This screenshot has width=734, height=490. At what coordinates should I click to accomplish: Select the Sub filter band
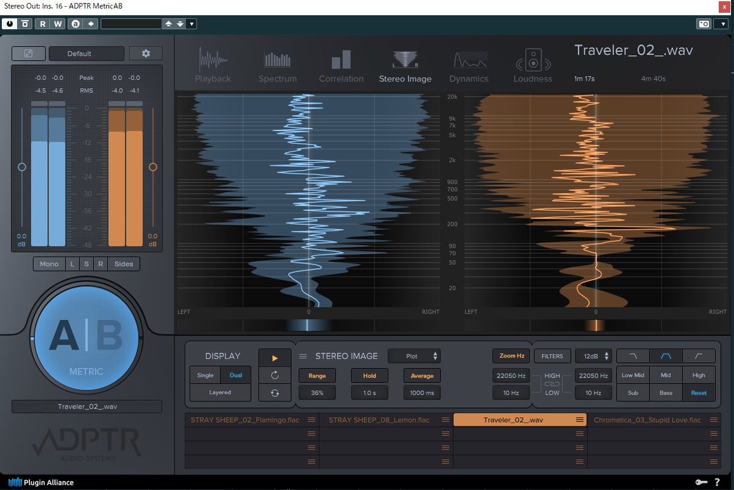[x=633, y=393]
